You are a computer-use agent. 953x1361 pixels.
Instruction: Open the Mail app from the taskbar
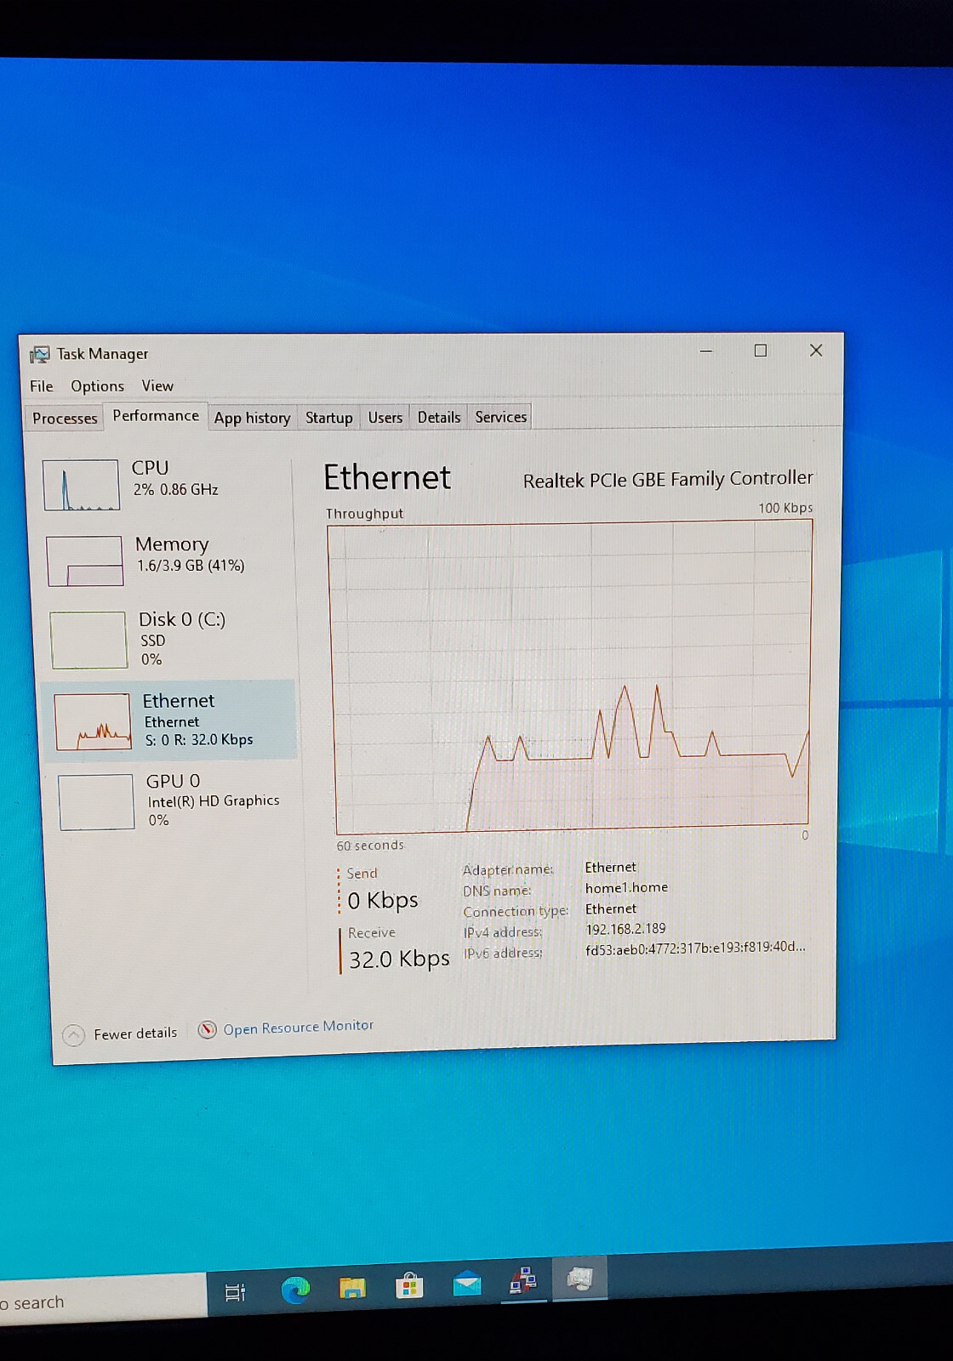[466, 1283]
